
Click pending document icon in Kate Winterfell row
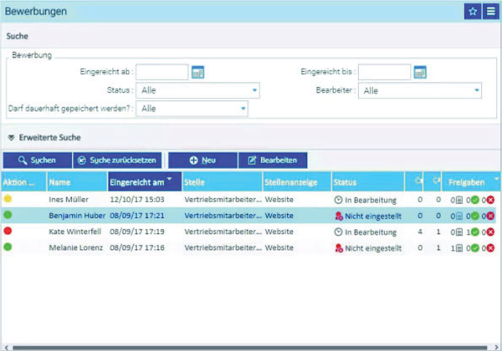point(459,232)
